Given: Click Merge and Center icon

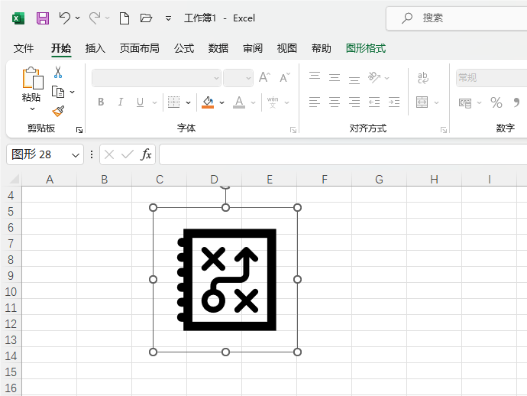Looking at the screenshot, I should 422,102.
